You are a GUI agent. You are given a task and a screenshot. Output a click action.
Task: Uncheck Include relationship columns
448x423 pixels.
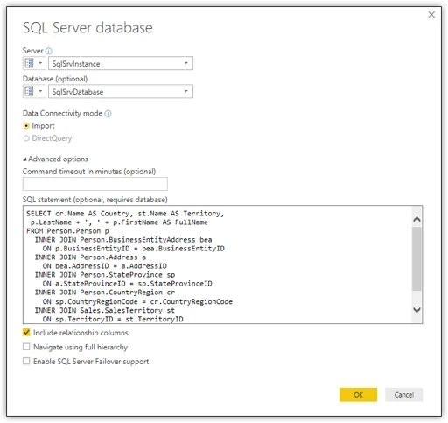[26, 333]
